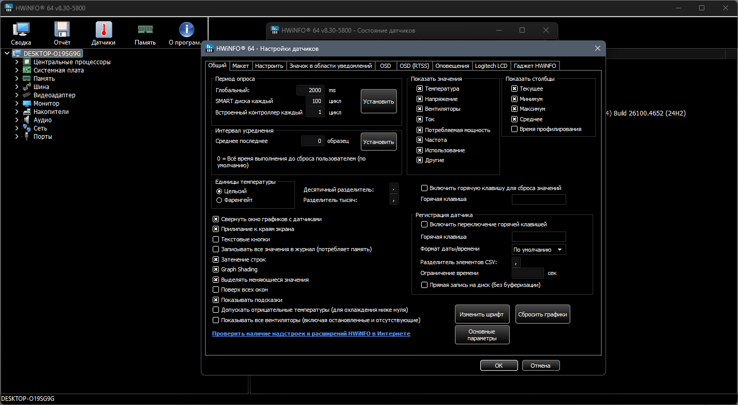The width and height of the screenshot is (738, 405).
Task: Click the Изменить шрифт button
Action: coord(483,314)
